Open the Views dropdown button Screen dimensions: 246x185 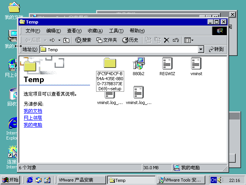(x=189, y=40)
